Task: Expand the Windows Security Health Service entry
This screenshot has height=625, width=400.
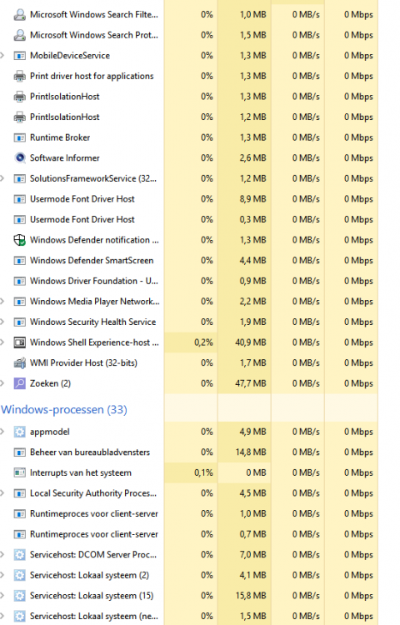Action: click(x=2, y=322)
